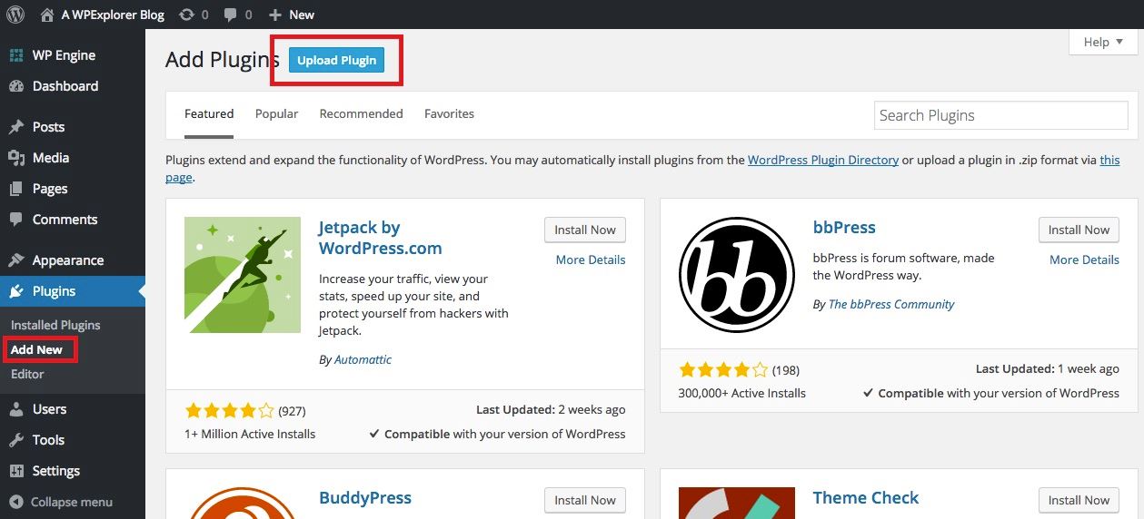The image size is (1144, 519).
Task: Click the Settings sliders icon in sidebar
Action: tap(16, 471)
